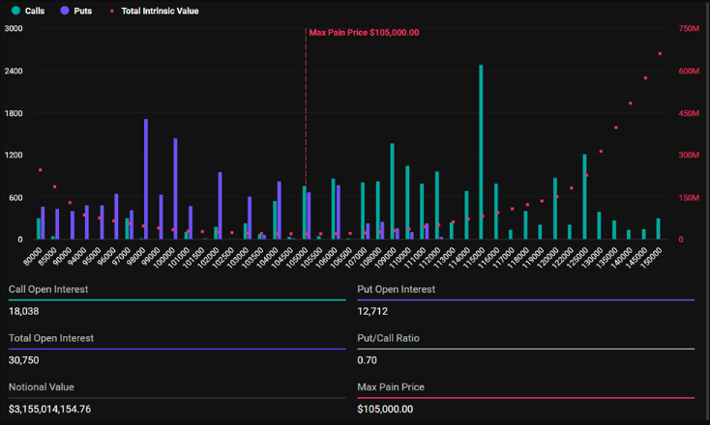Image resolution: width=710 pixels, height=425 pixels.
Task: Toggle Total Intrinsic Value legend series
Action: (x=159, y=10)
